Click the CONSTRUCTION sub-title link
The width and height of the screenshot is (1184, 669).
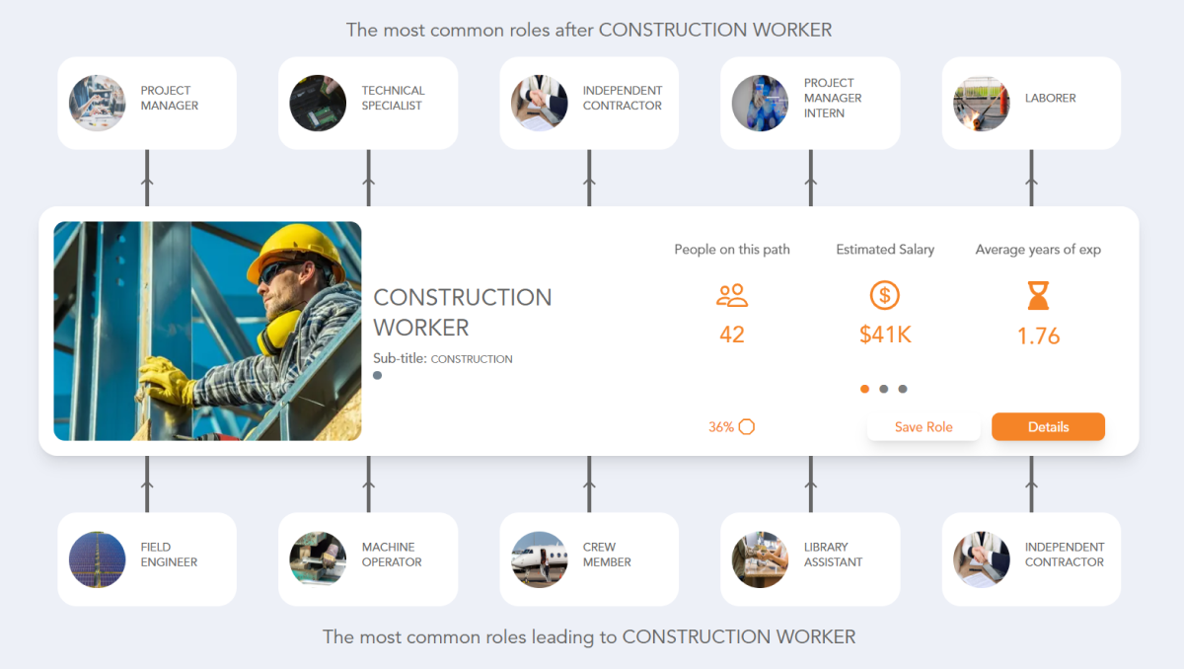472,359
